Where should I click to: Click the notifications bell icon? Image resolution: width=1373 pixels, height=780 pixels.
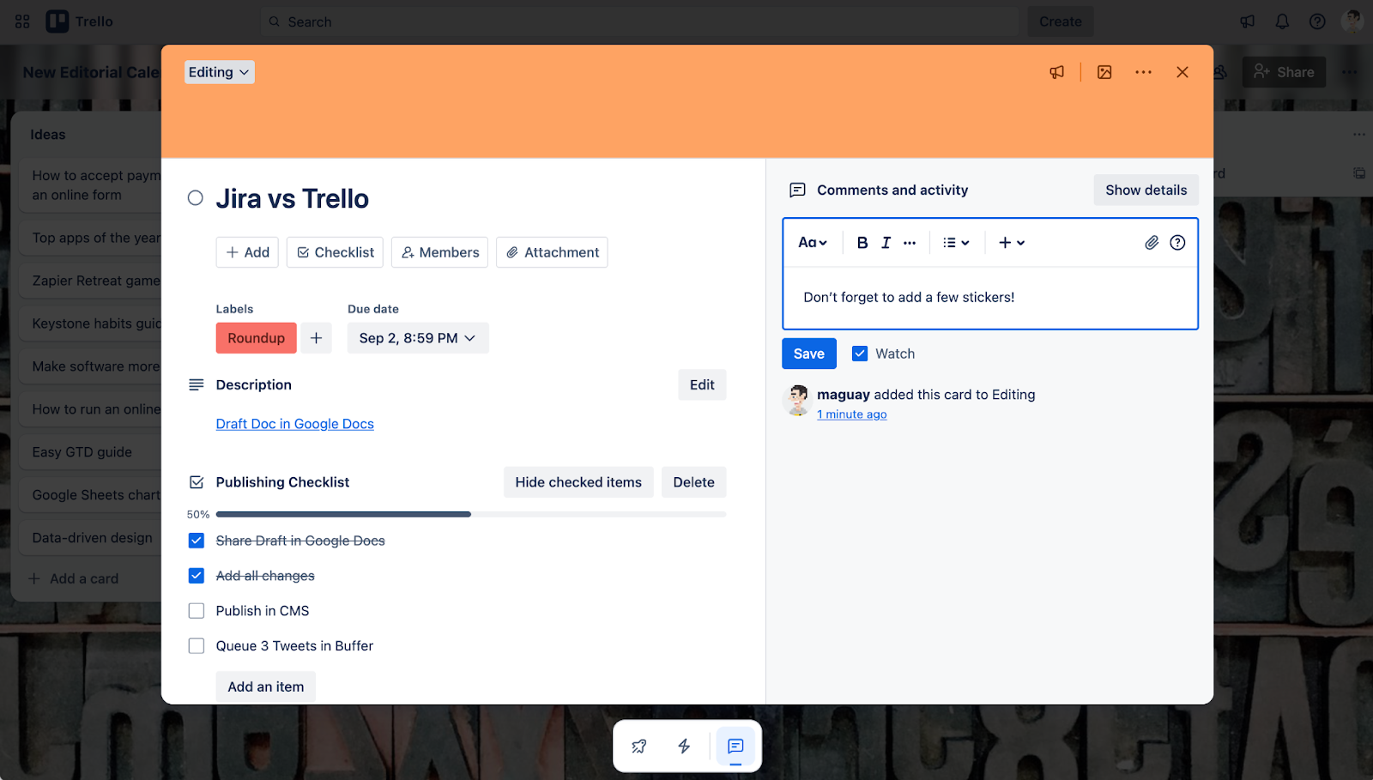1282,21
